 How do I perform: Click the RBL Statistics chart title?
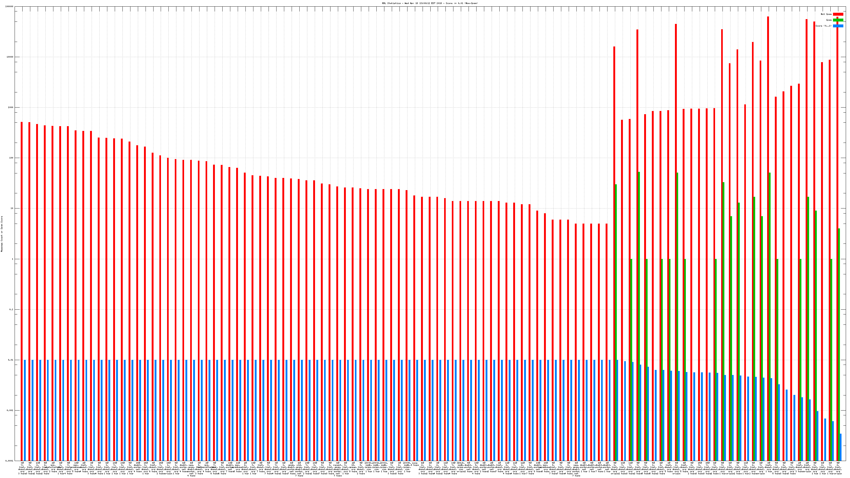(x=430, y=3)
